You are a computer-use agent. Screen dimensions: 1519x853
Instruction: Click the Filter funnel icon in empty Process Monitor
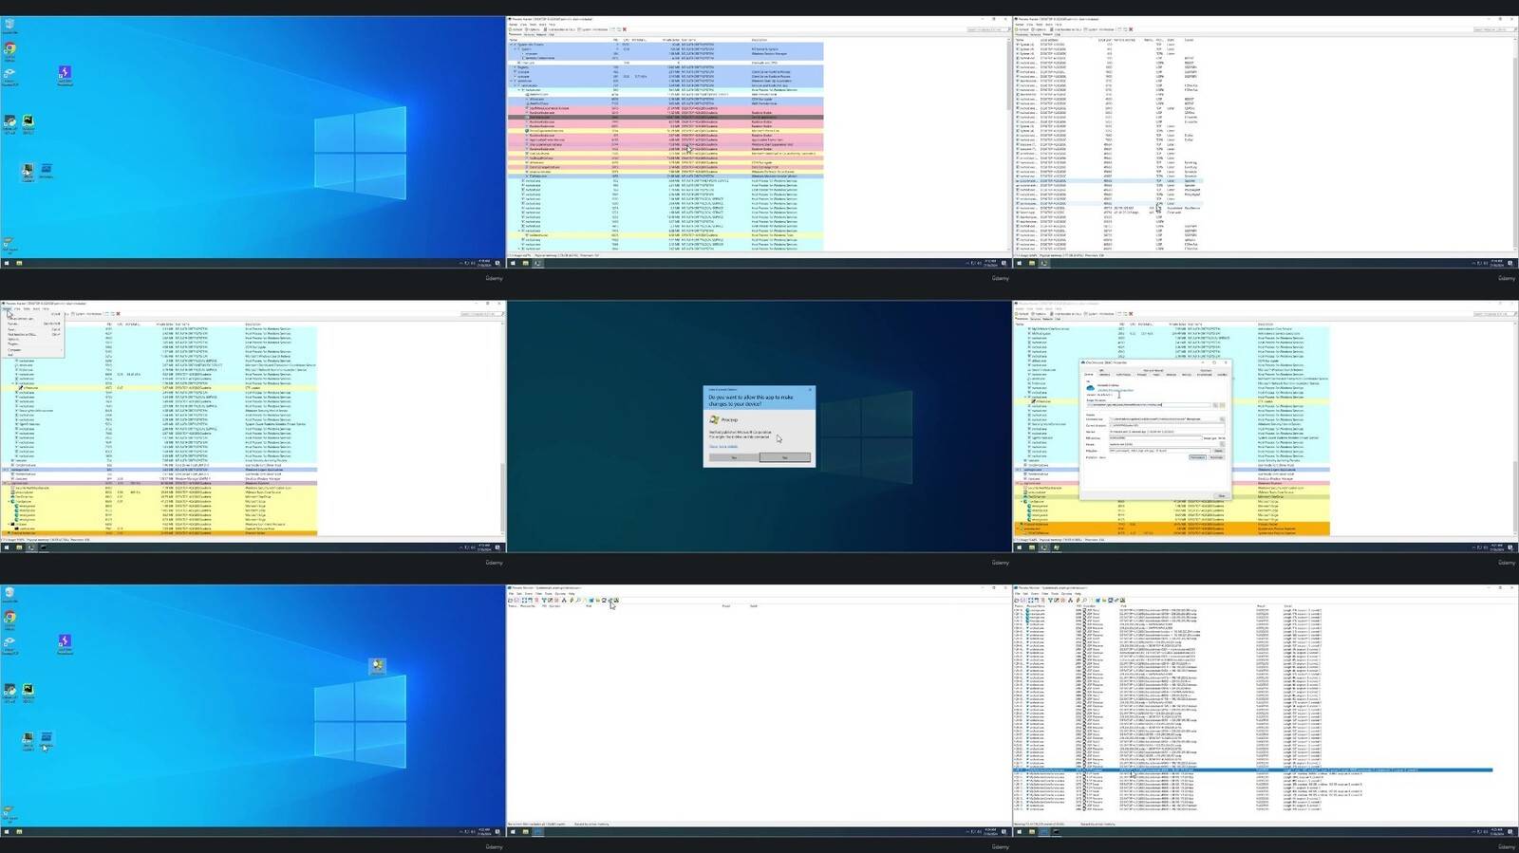tap(544, 601)
